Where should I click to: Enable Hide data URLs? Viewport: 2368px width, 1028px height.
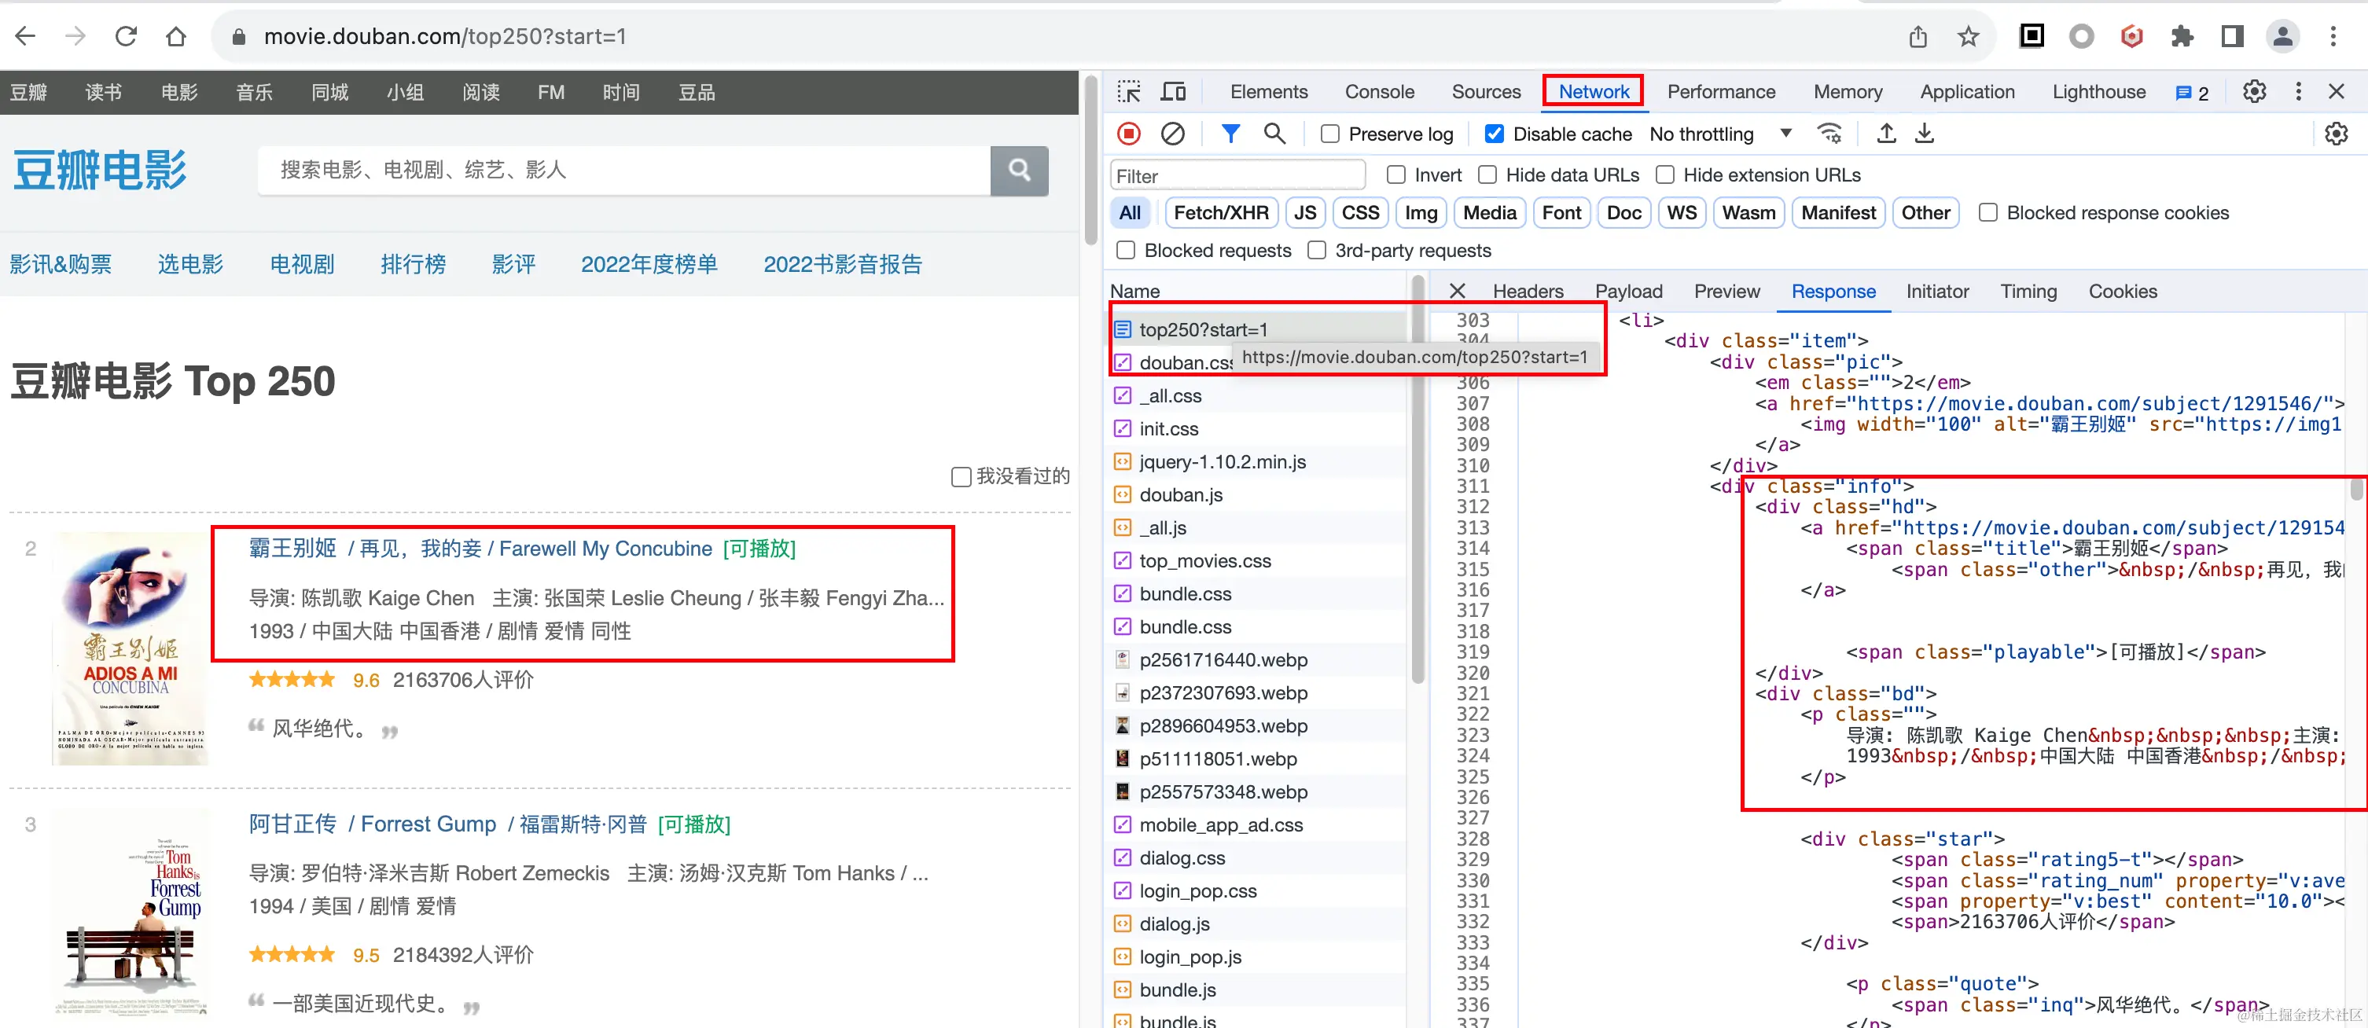click(1487, 174)
